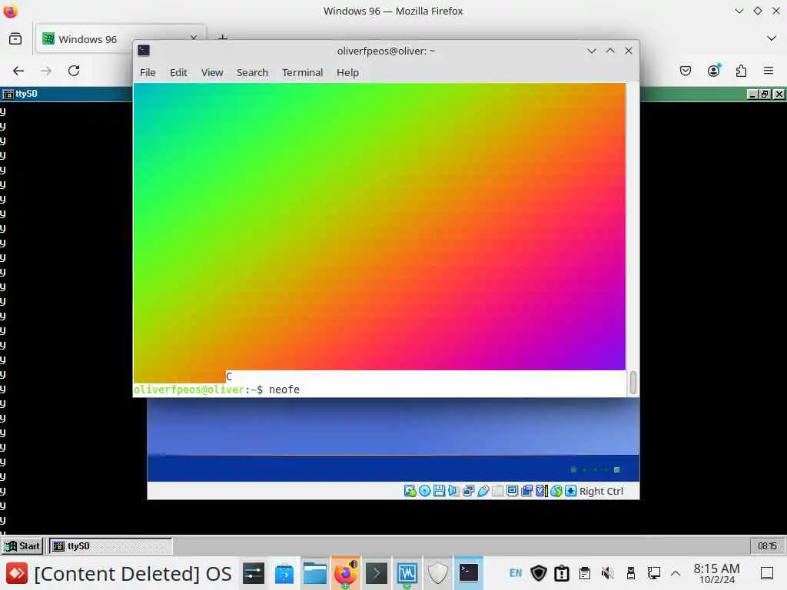Click VirtualBox CPU virtualization indicator
Screen dimensions: 787x590
pos(541,491)
